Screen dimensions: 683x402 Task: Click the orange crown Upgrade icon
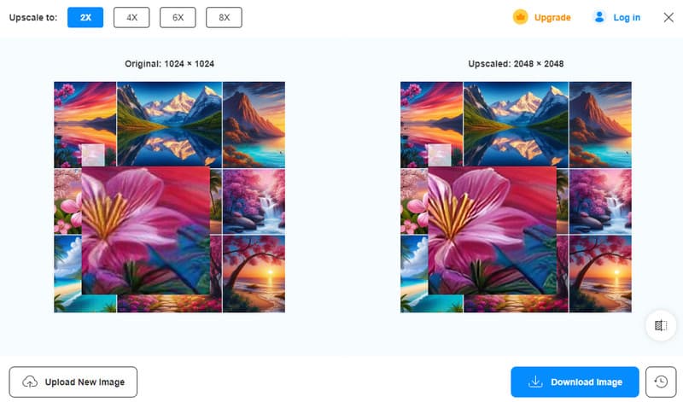(520, 17)
